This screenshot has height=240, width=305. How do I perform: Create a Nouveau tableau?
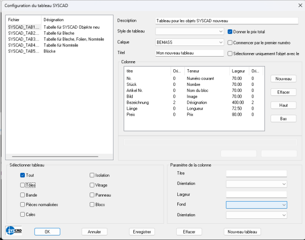click(242, 231)
